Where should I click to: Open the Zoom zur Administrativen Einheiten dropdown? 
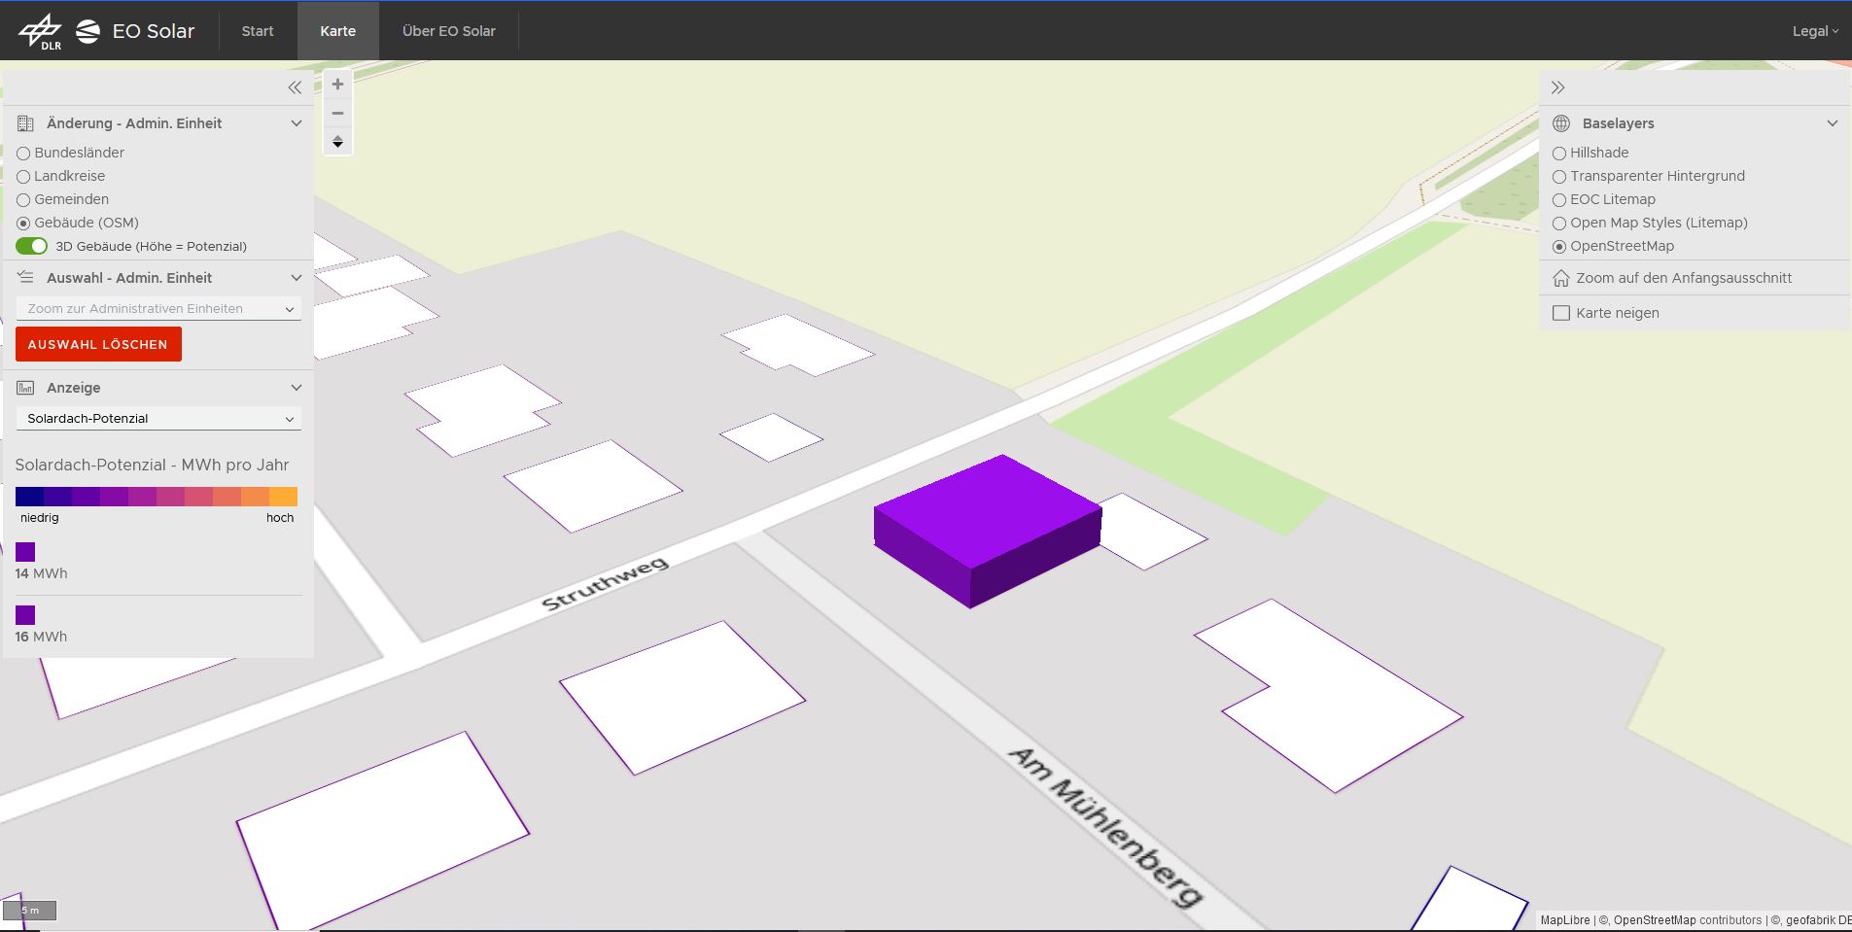(158, 309)
